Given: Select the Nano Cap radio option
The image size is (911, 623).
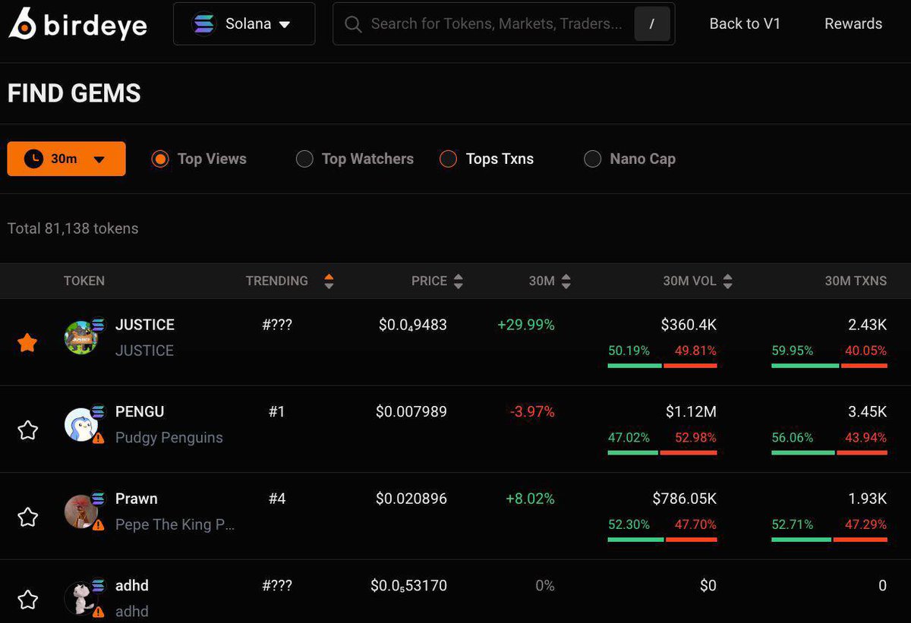Looking at the screenshot, I should [629, 159].
